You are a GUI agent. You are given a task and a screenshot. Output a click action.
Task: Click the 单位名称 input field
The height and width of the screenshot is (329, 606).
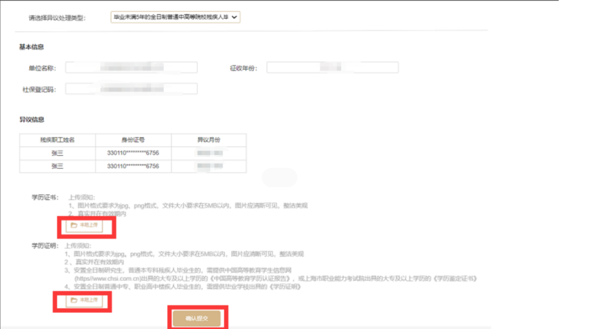(131, 68)
